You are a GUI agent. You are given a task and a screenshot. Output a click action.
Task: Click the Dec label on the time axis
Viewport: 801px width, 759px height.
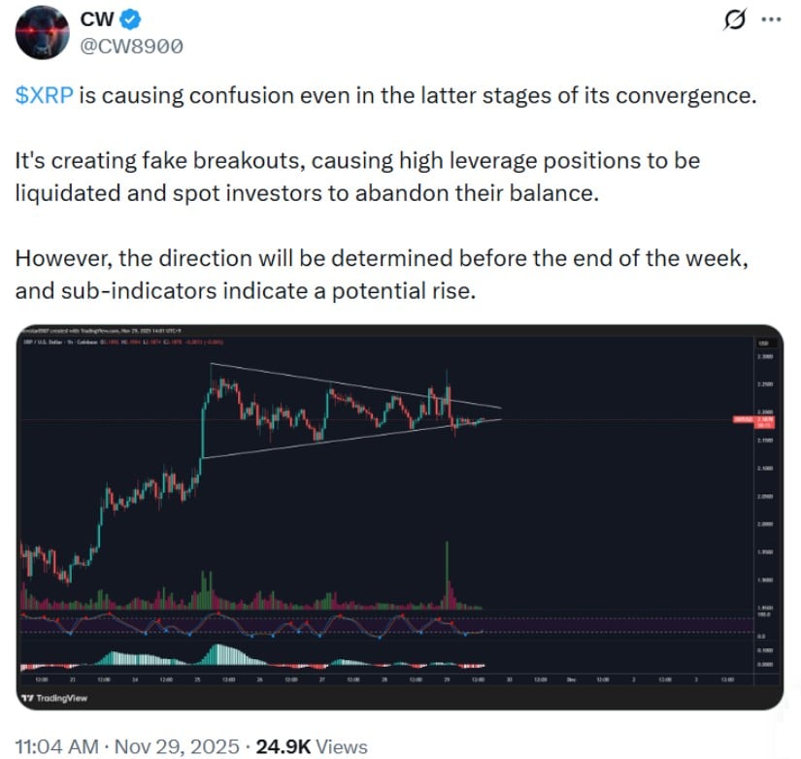tap(571, 678)
